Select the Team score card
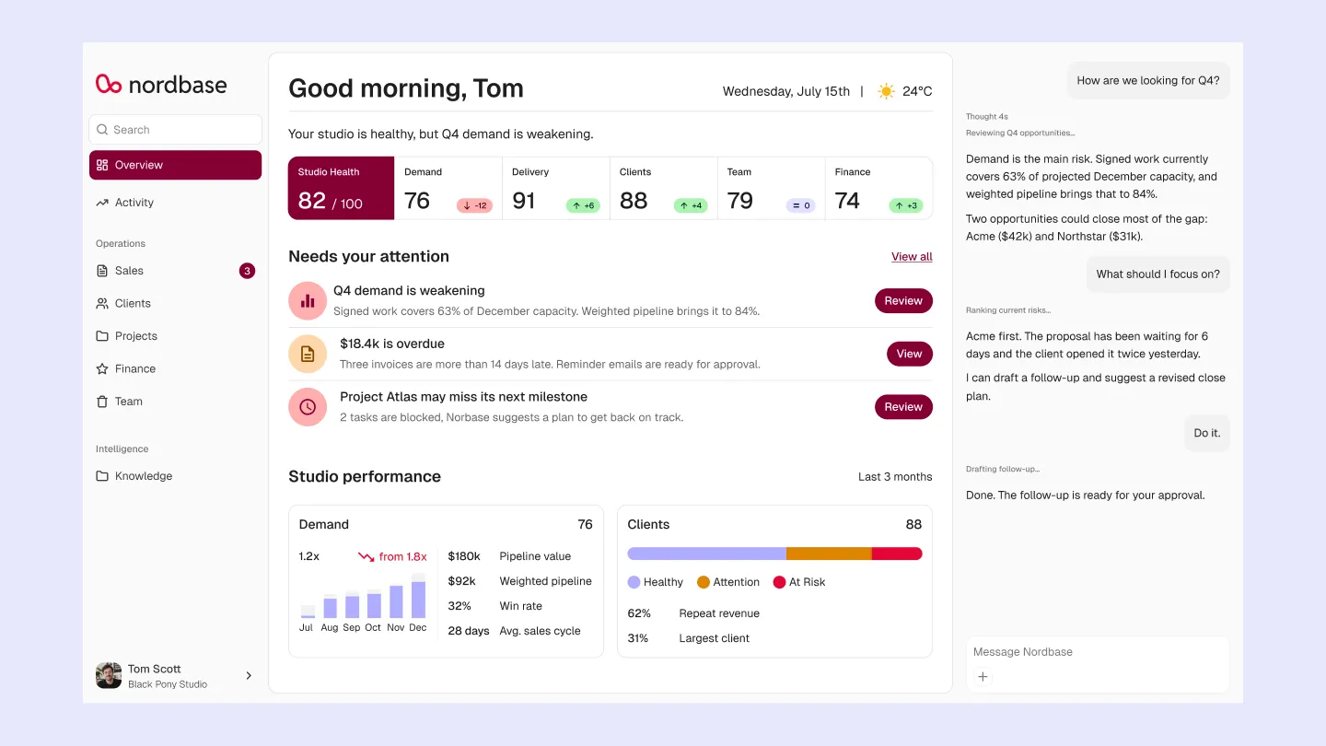This screenshot has height=746, width=1326. coord(771,189)
